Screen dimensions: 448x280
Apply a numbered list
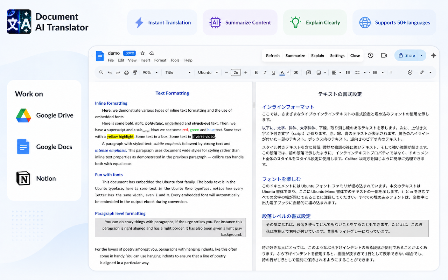375,72
